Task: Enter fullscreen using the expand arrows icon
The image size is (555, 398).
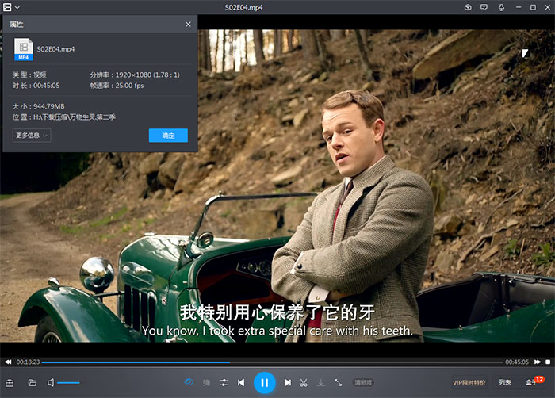Action: pyautogui.click(x=339, y=383)
